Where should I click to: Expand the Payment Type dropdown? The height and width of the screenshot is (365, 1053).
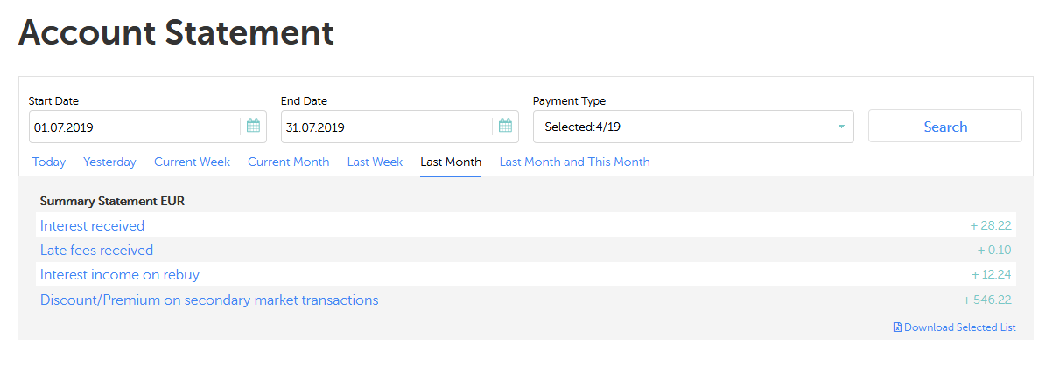[691, 127]
